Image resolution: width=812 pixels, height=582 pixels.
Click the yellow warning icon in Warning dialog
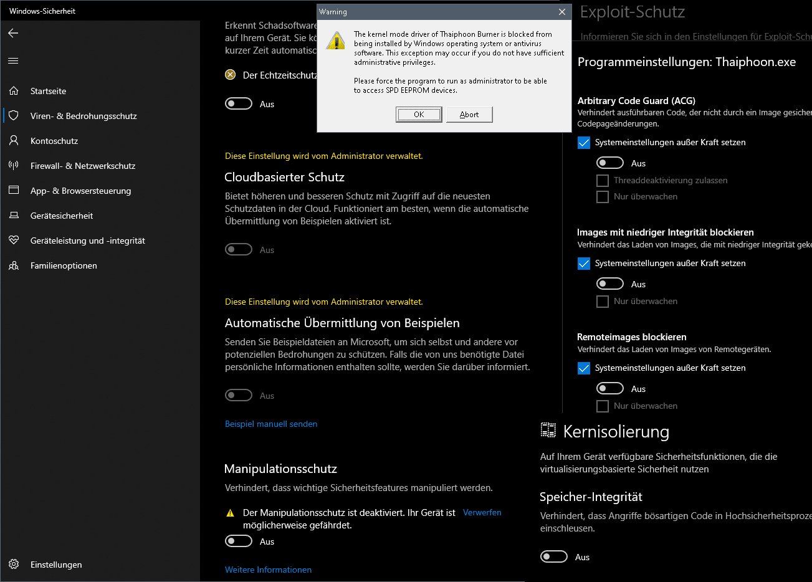coord(335,41)
